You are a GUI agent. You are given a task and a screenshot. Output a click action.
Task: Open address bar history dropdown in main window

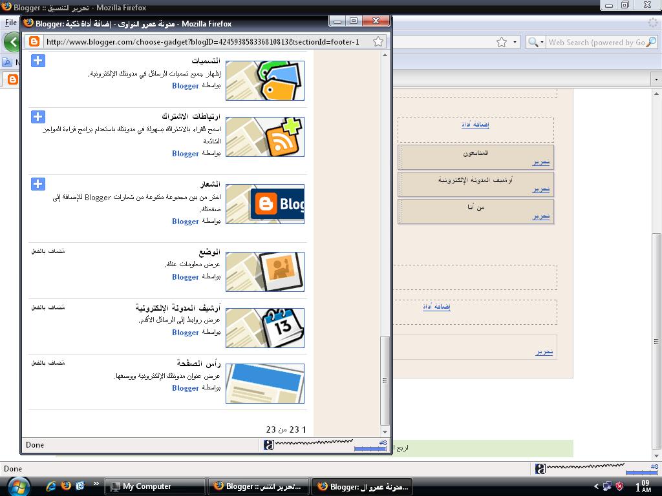[x=515, y=42]
